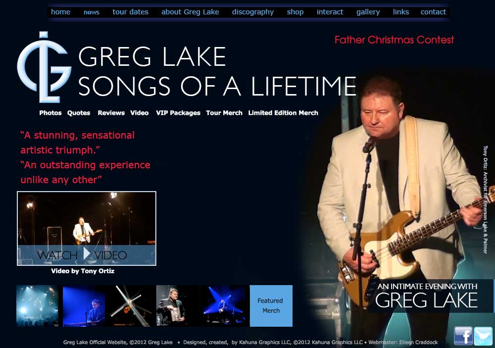Open the blue stage keyboard player thumbnail

pos(84,306)
